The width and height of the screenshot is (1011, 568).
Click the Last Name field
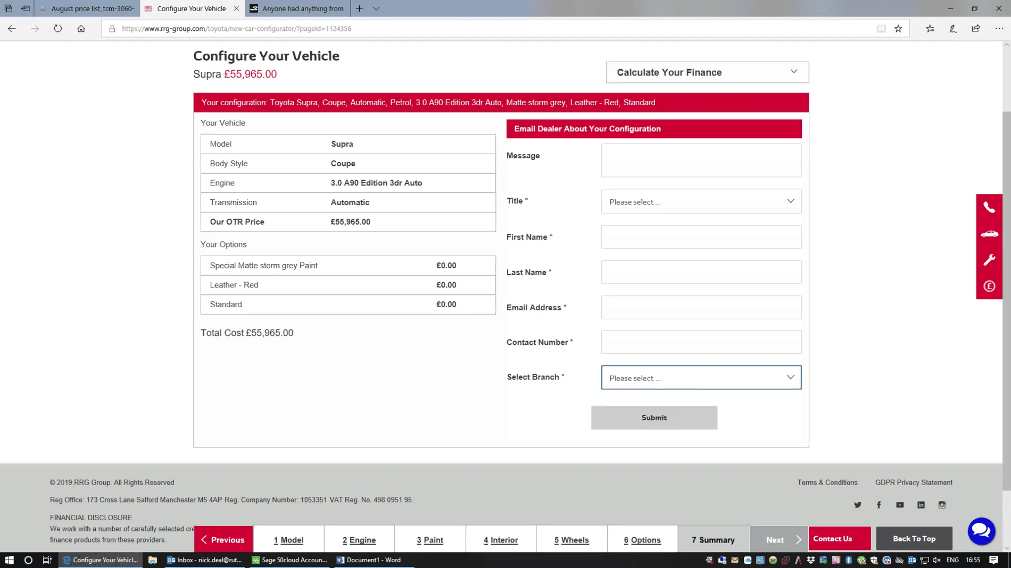pyautogui.click(x=701, y=272)
